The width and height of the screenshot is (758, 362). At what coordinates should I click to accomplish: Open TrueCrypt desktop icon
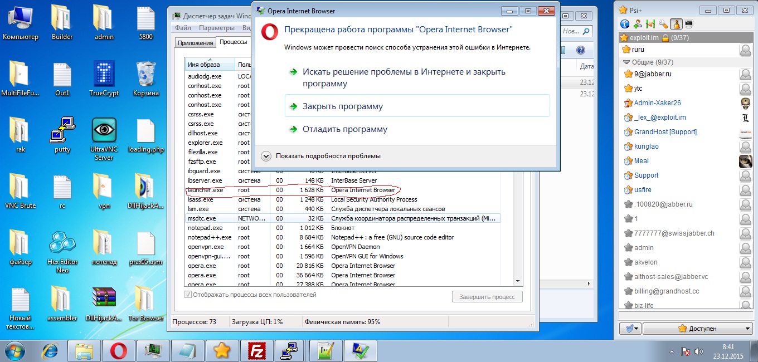coord(104,79)
